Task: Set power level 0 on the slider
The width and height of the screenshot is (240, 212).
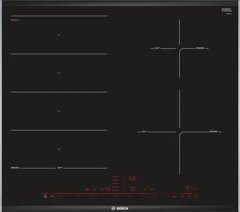Action: pyautogui.click(x=59, y=197)
